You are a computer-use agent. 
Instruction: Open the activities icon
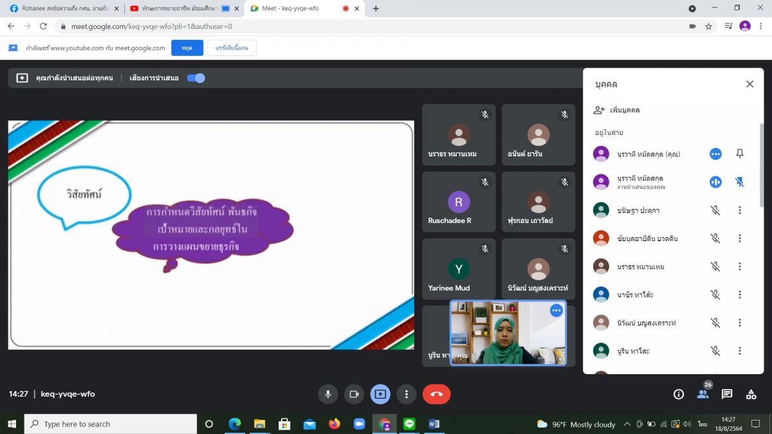[751, 394]
